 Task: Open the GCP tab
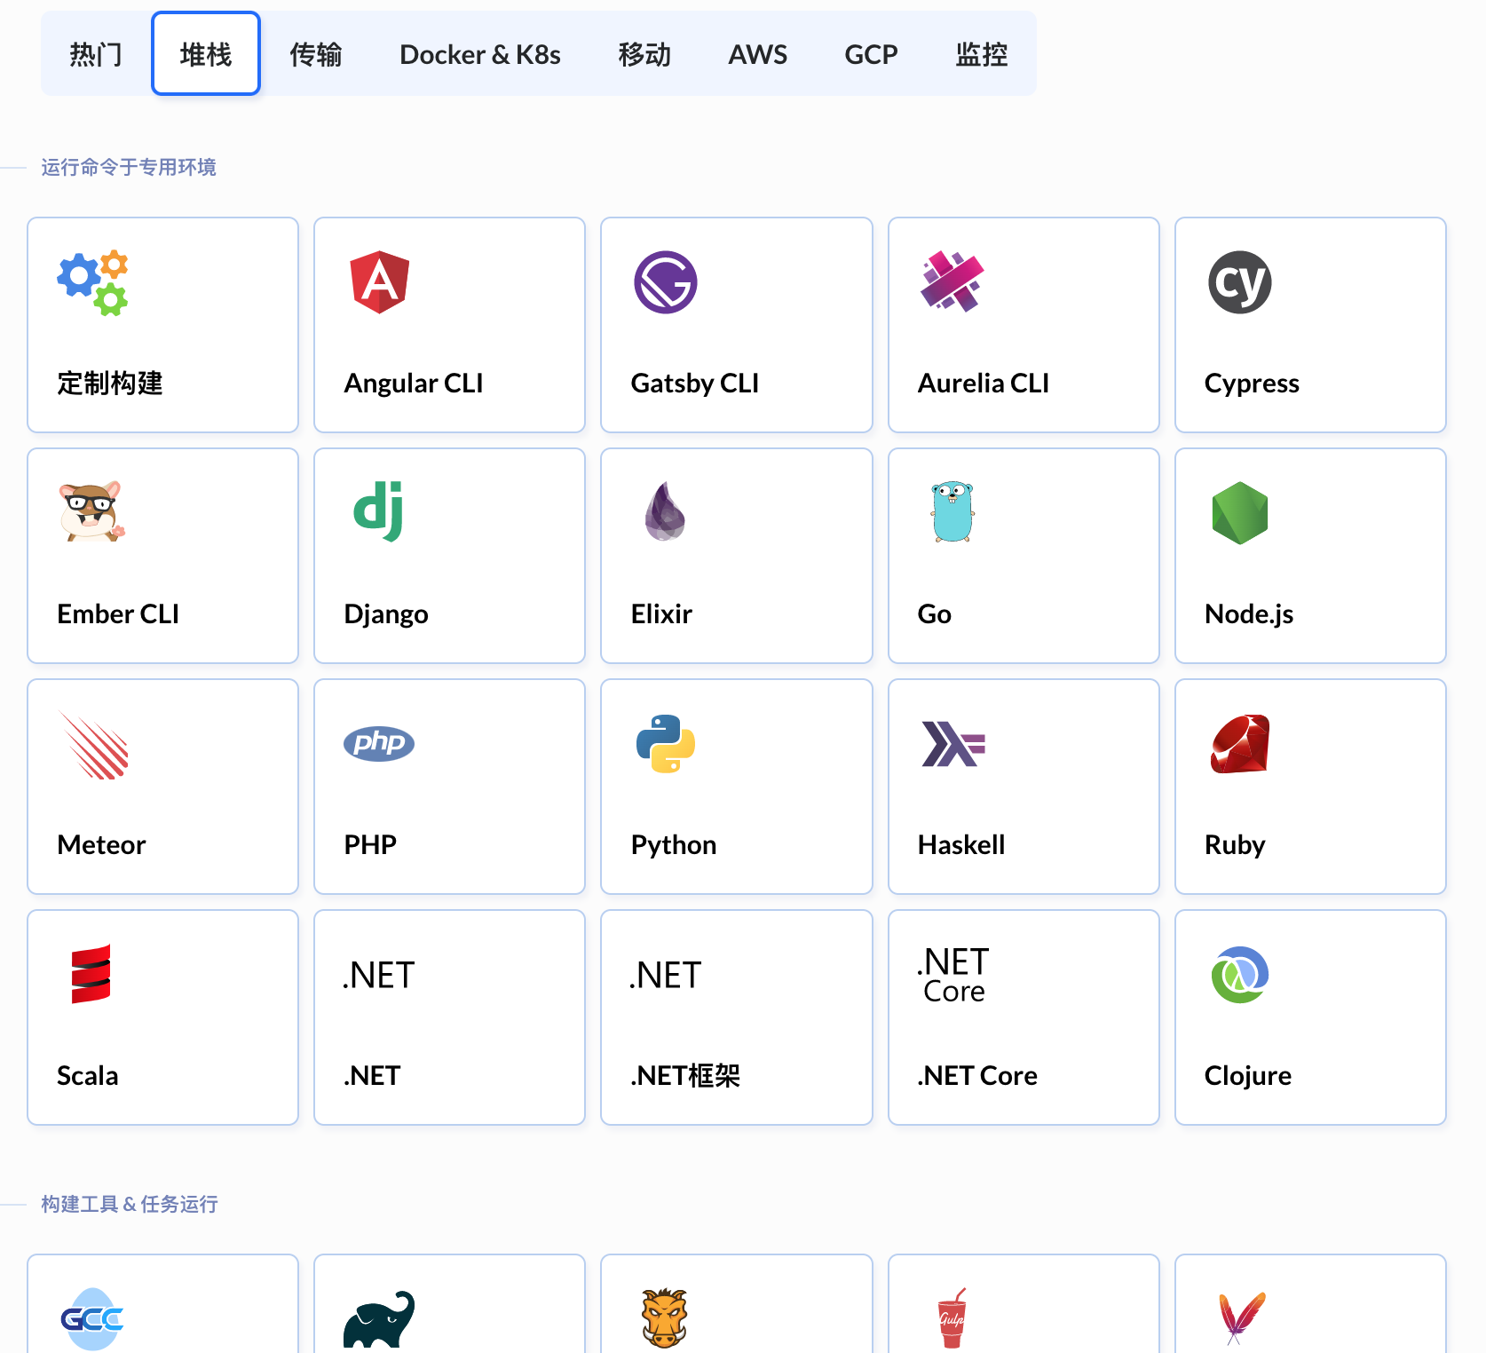click(871, 54)
